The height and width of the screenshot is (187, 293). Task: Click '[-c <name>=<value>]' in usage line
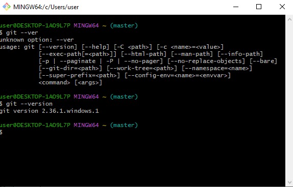190,47
